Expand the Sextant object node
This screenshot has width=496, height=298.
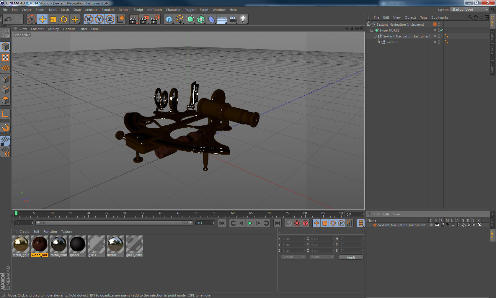378,42
